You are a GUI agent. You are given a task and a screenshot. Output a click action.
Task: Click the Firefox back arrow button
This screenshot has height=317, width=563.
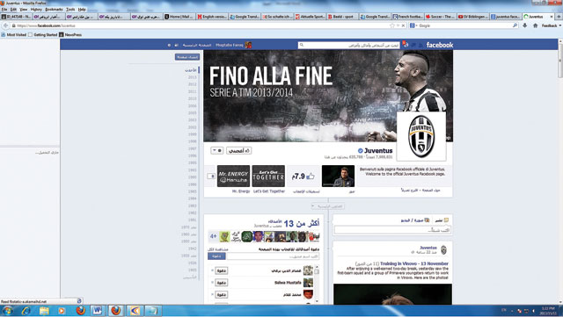click(5, 25)
